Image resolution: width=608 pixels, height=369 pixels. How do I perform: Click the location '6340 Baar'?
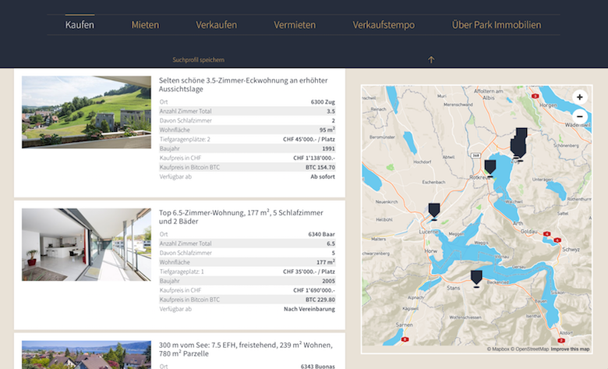click(x=321, y=234)
